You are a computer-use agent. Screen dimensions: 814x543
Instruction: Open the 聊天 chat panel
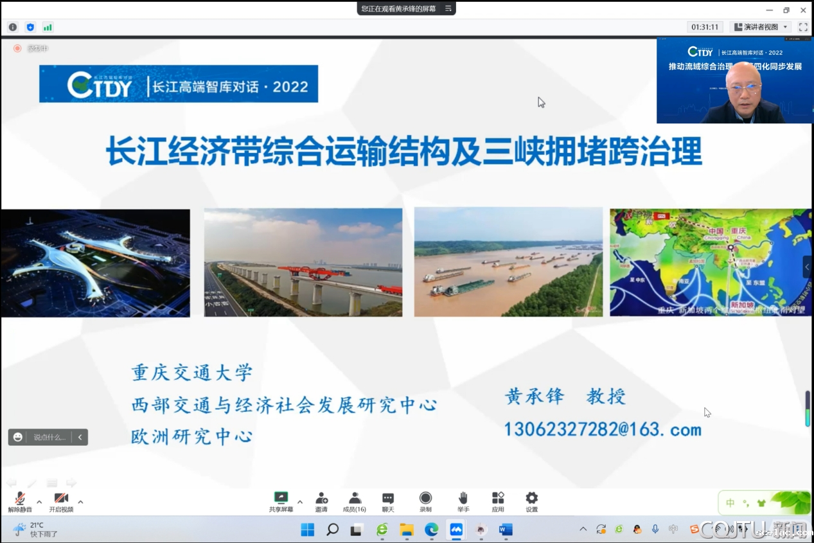tap(388, 502)
